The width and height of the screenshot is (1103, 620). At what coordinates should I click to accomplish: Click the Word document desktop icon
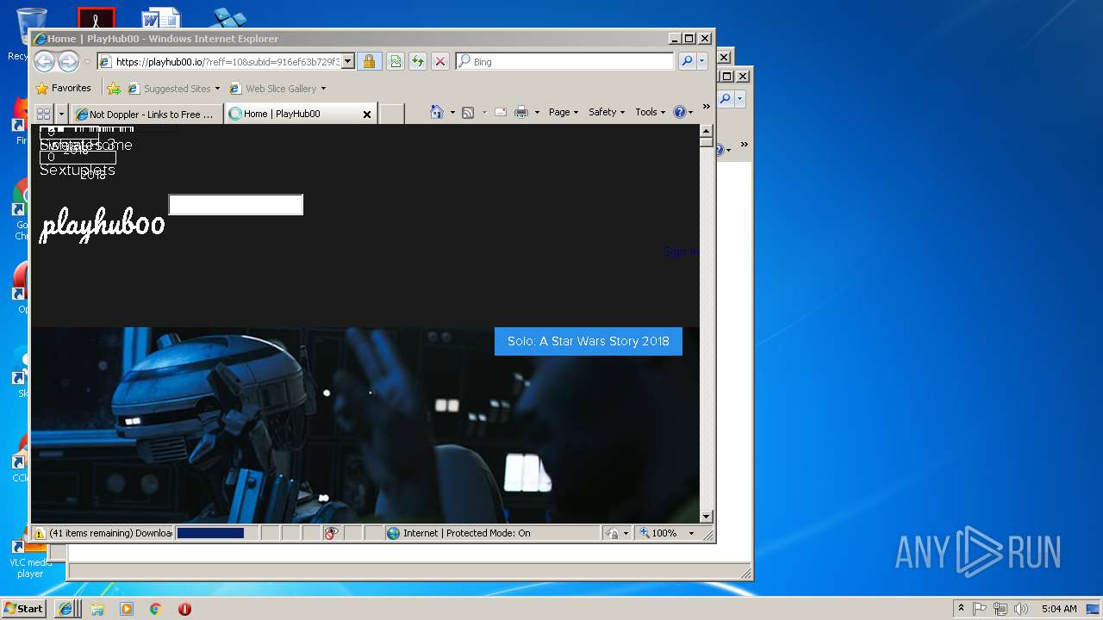[160, 18]
